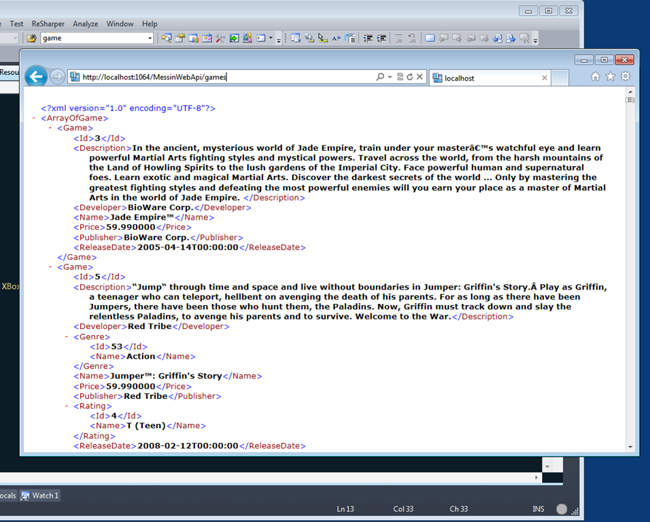Viewport: 650px width, 522px height.
Task: Click the 'Action' genre name value
Action: click(141, 356)
